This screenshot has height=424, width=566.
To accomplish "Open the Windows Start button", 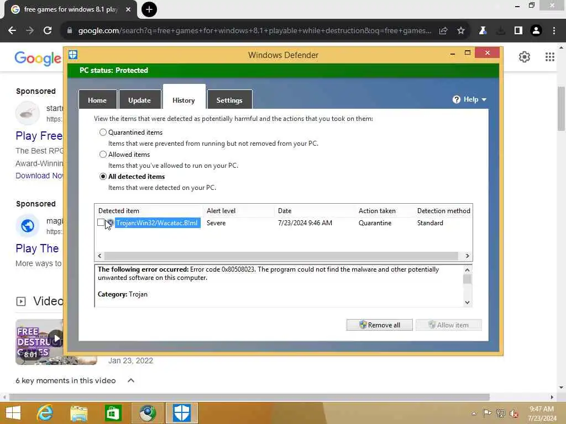I will [x=13, y=413].
